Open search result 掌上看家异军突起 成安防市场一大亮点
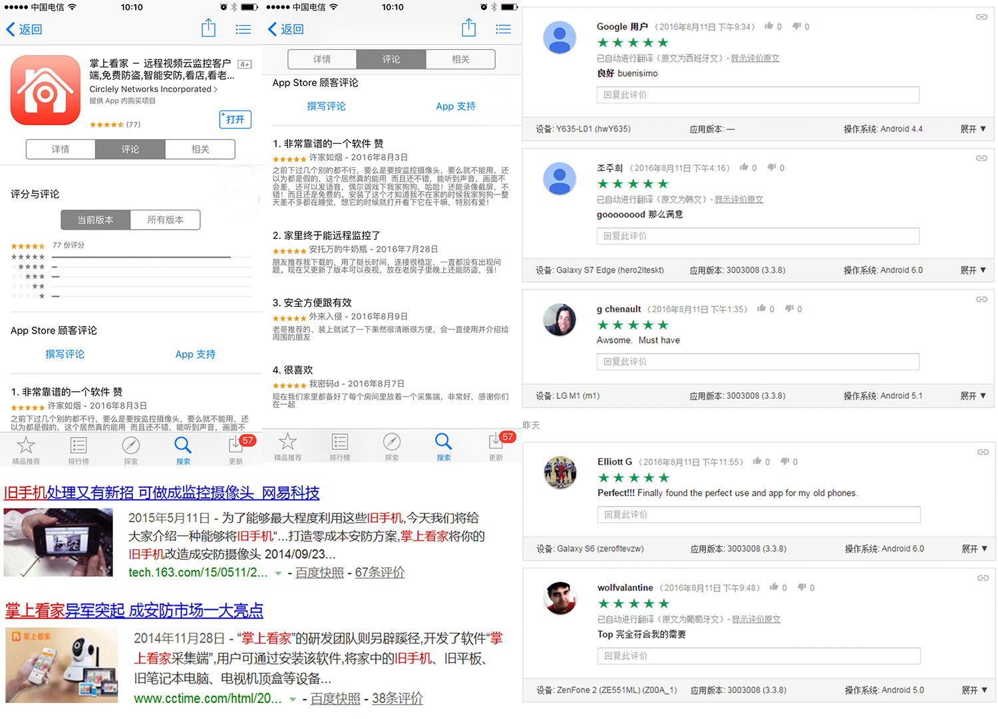 click(134, 610)
